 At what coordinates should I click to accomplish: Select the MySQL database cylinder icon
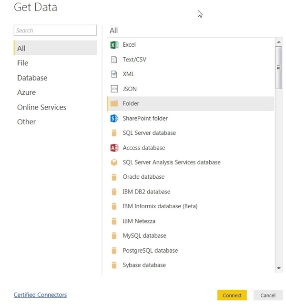pyautogui.click(x=114, y=236)
